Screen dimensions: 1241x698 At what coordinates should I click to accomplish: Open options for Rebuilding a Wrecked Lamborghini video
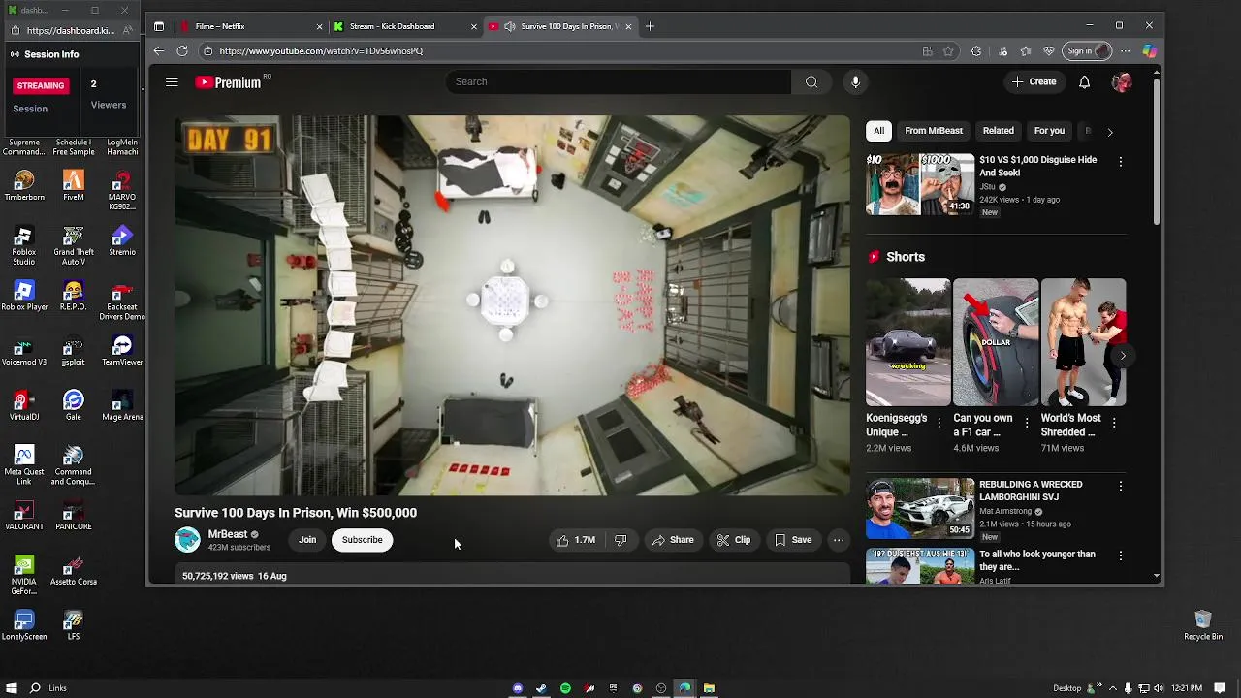(x=1121, y=486)
